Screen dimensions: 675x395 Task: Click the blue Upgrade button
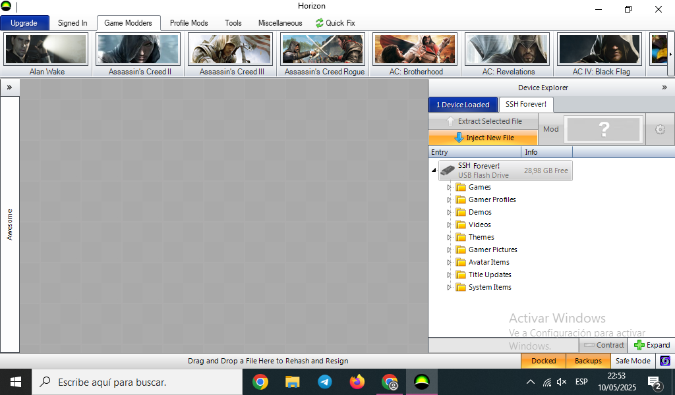pos(24,23)
